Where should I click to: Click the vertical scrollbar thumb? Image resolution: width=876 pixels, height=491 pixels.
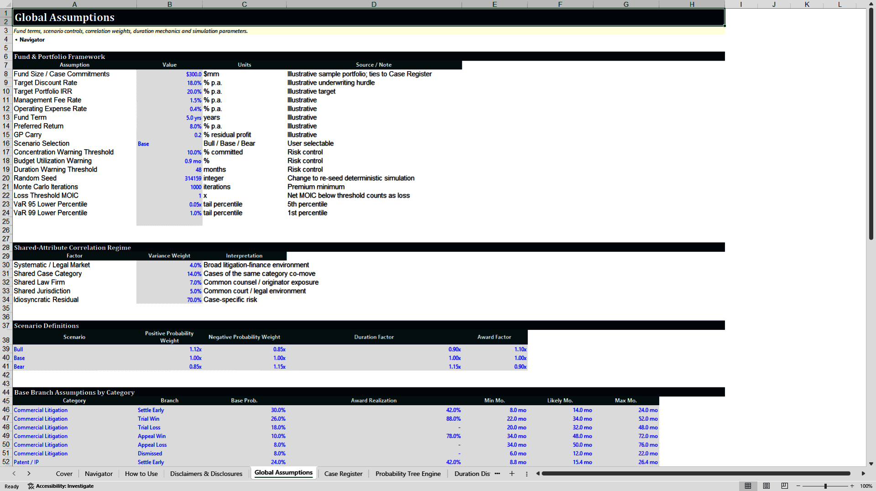pos(871,124)
